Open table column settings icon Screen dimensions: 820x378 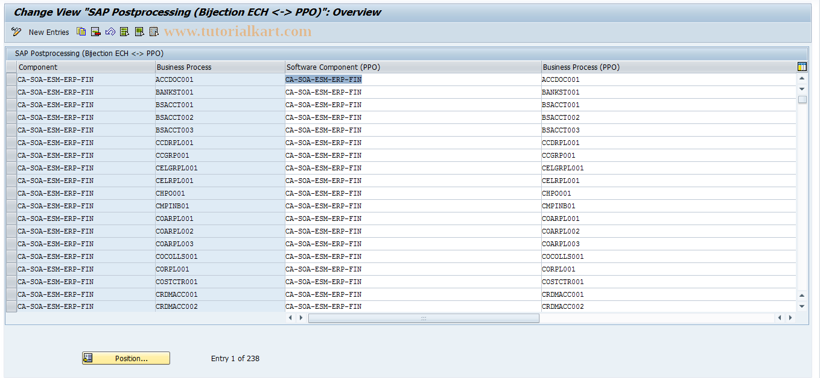coord(802,67)
